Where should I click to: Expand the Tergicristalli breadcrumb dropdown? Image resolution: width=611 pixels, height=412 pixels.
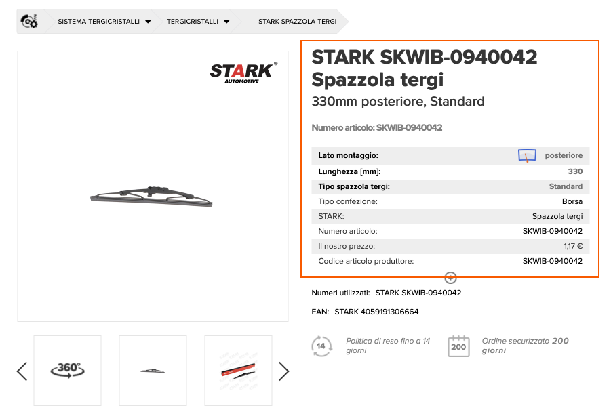click(x=226, y=22)
